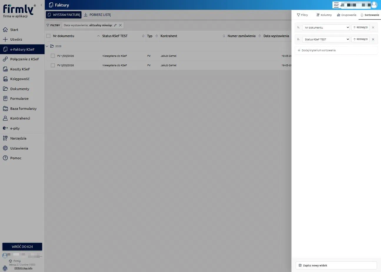Viewport: 381px width, 272px height.
Task: Open the Start home icon in sidebar
Action: 5,29
